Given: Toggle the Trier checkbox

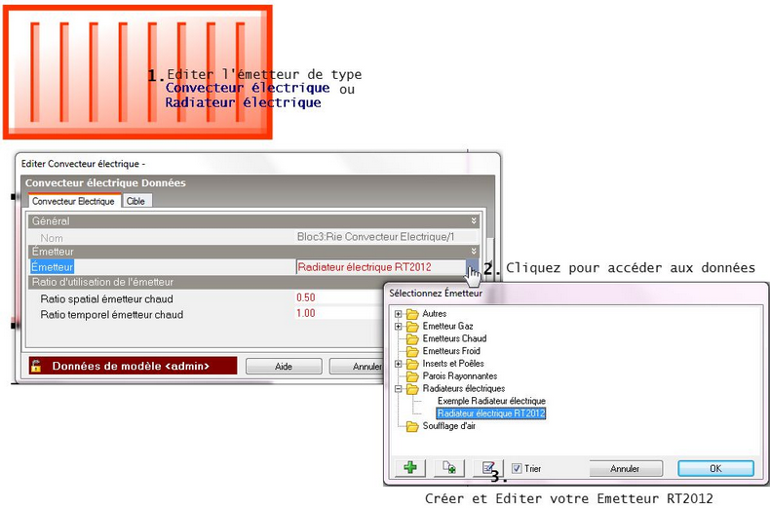Looking at the screenshot, I should [518, 468].
